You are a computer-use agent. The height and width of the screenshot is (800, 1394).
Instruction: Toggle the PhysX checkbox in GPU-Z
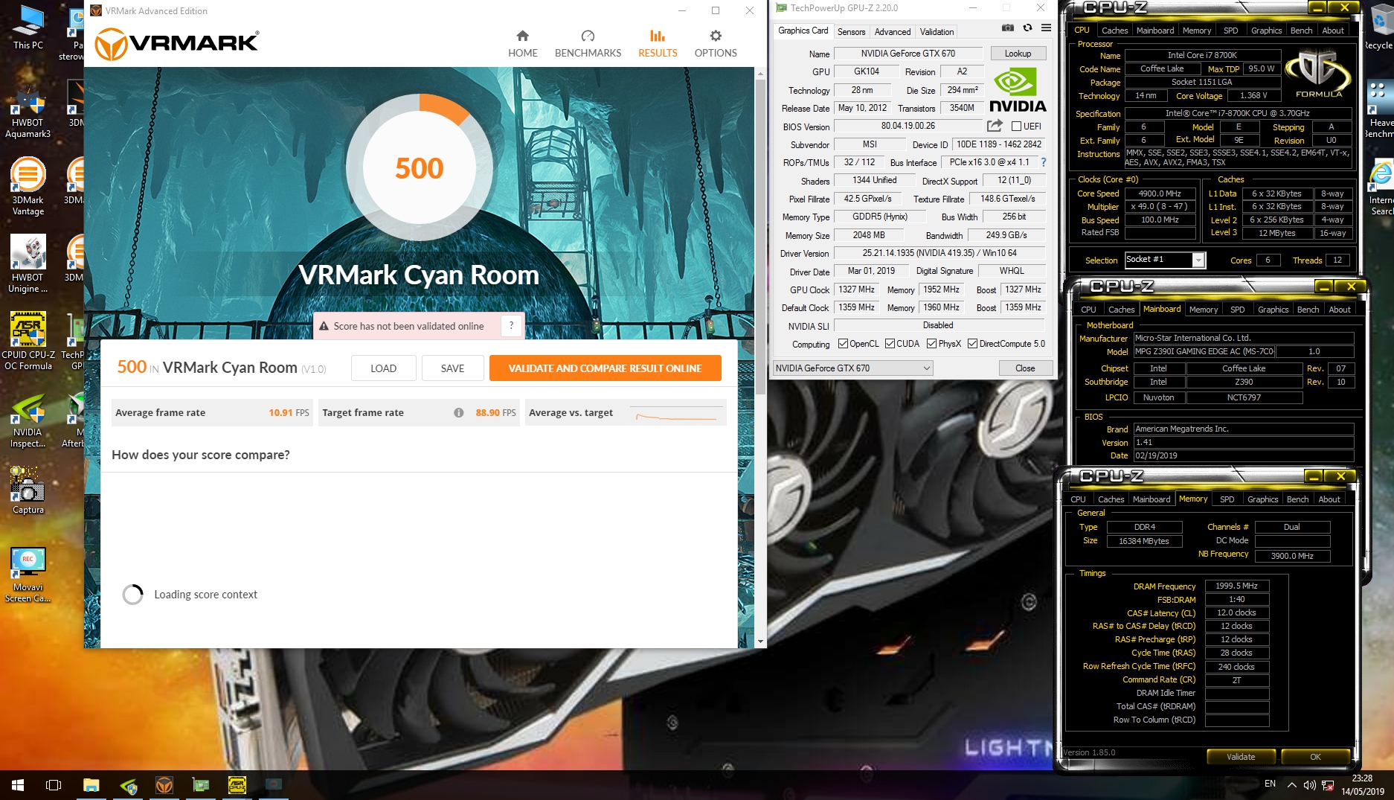click(931, 344)
